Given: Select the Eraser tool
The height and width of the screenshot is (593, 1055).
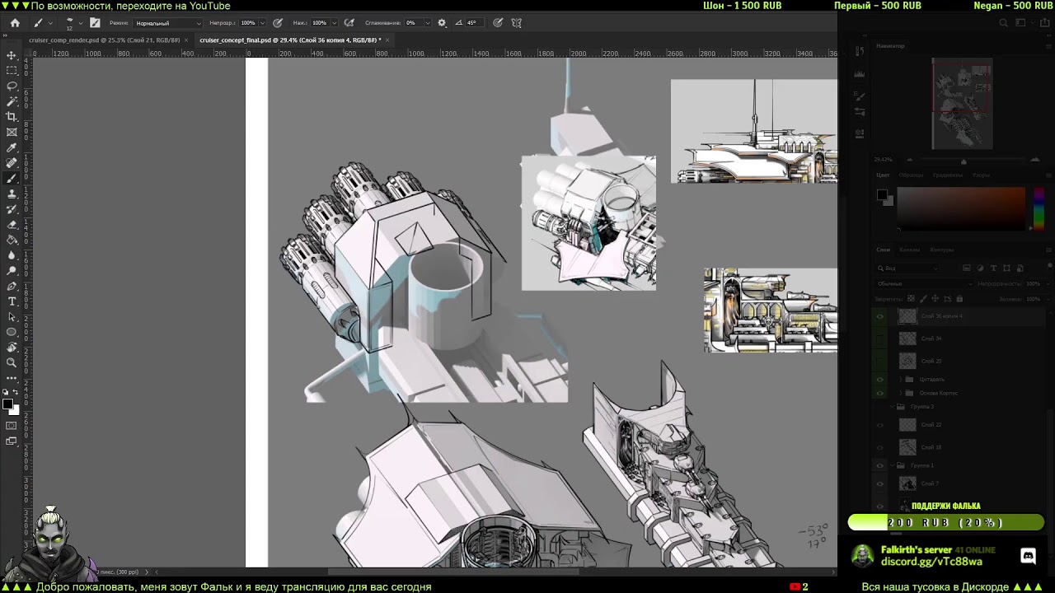Looking at the screenshot, I should [x=12, y=225].
